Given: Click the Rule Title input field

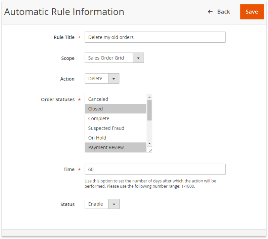Looking at the screenshot, I should click(155, 37).
